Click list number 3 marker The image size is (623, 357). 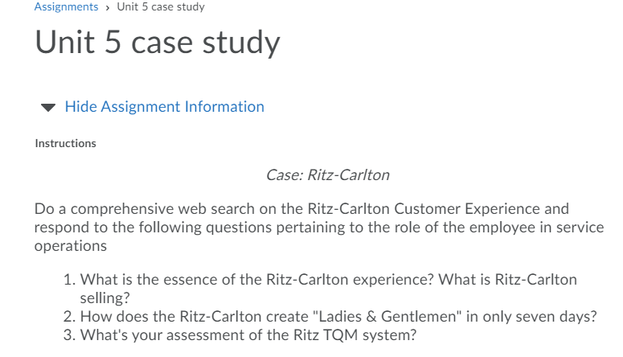point(69,334)
